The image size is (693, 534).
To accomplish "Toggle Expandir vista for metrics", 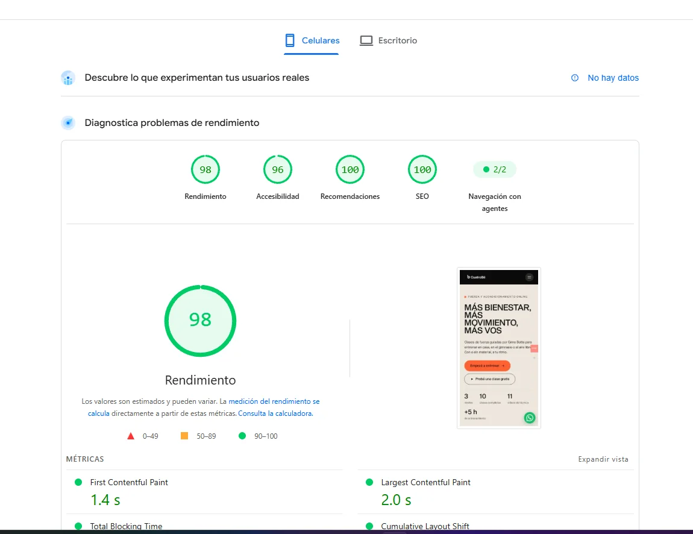I will click(603, 459).
